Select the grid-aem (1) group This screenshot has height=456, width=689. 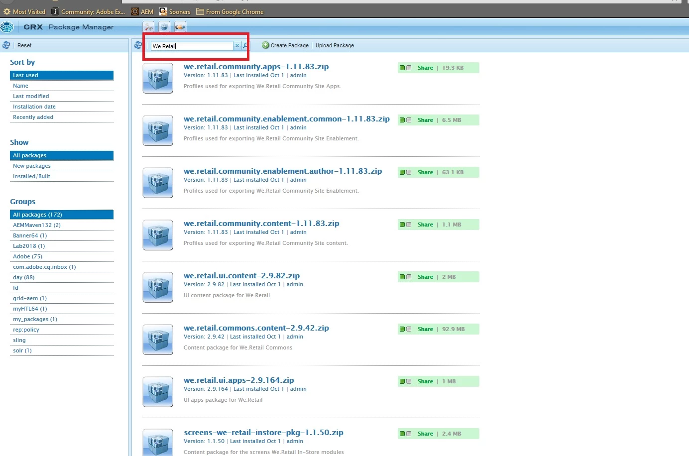click(62, 298)
